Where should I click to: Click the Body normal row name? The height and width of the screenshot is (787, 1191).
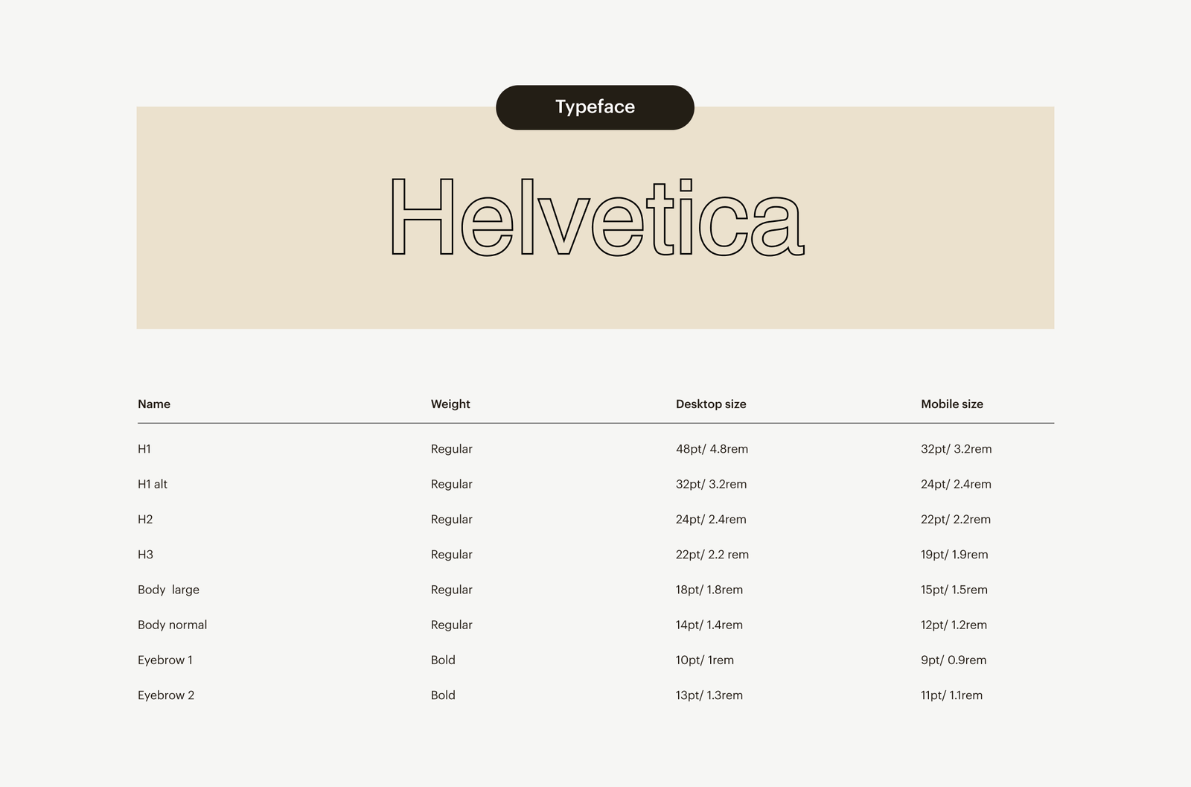click(x=172, y=625)
